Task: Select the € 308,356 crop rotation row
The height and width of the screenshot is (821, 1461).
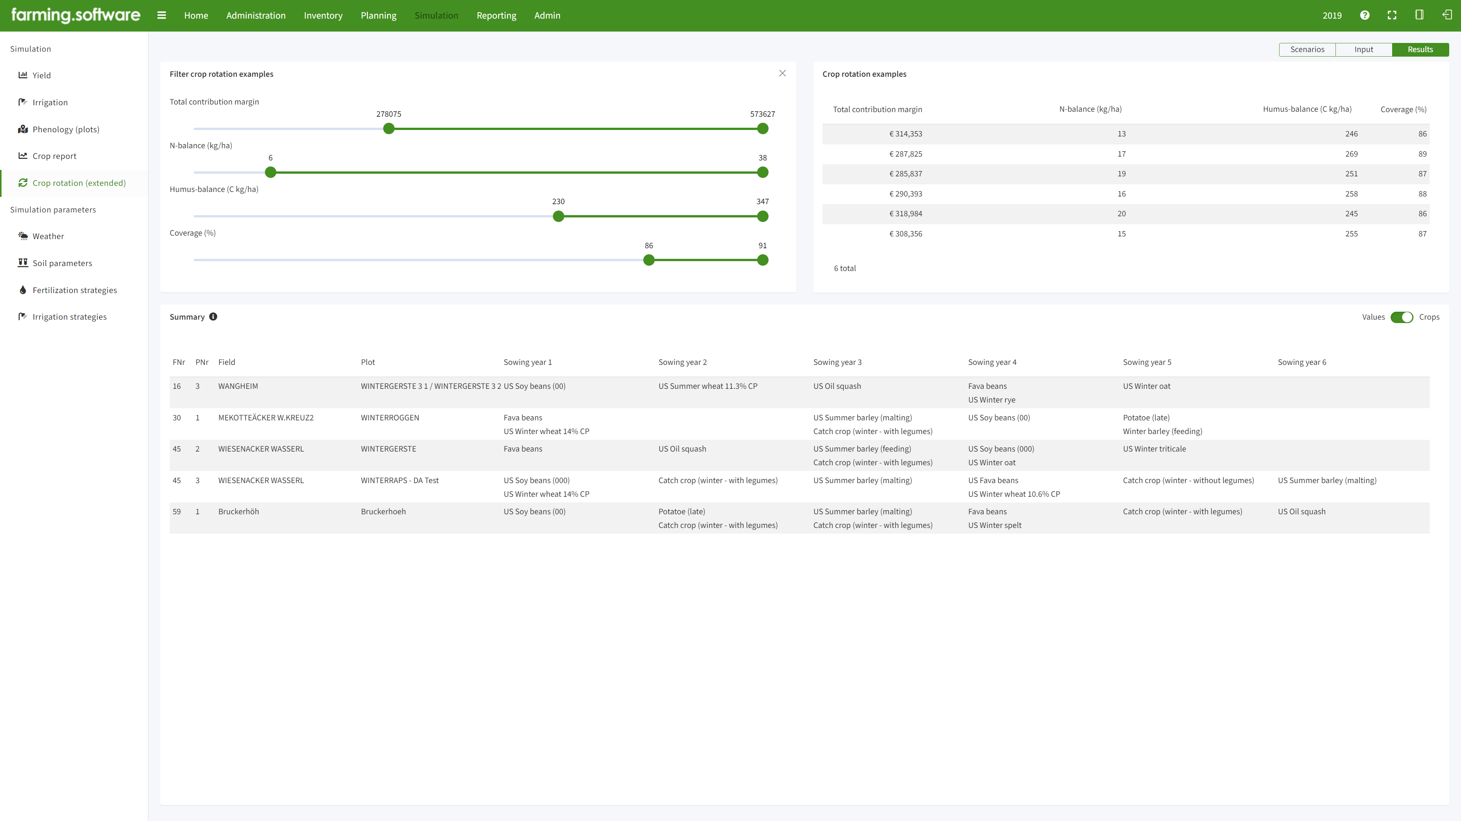Action: click(1126, 233)
